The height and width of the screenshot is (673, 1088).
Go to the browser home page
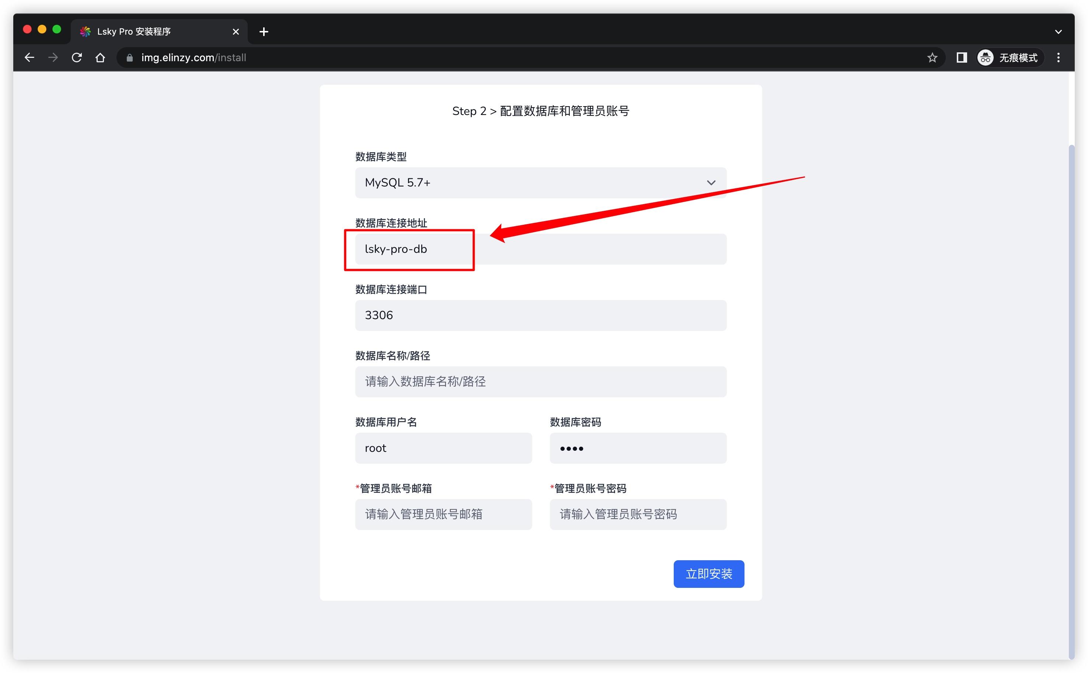(100, 57)
